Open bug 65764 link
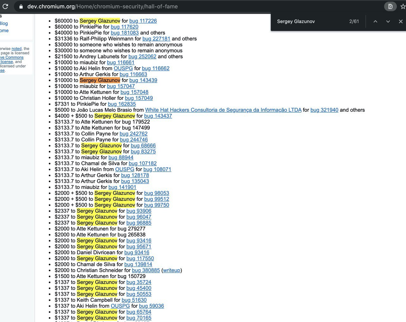This screenshot has width=406, height=322. (139, 312)
